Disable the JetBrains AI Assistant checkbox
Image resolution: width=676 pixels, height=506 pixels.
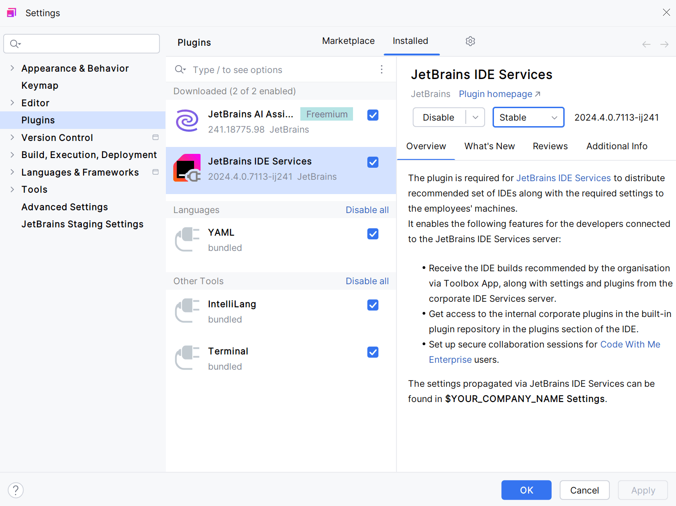point(373,115)
